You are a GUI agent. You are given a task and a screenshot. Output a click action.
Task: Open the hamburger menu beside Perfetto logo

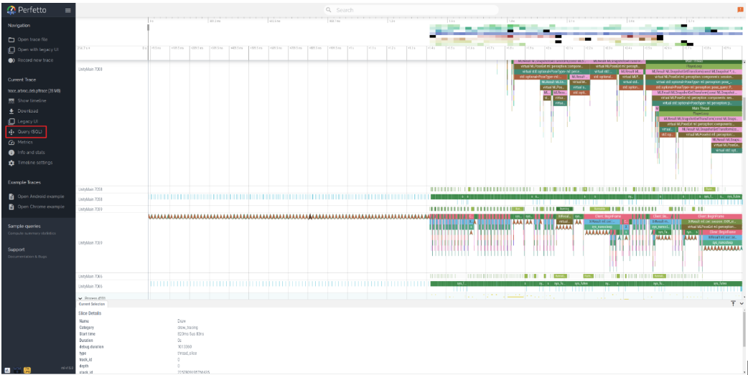click(67, 10)
